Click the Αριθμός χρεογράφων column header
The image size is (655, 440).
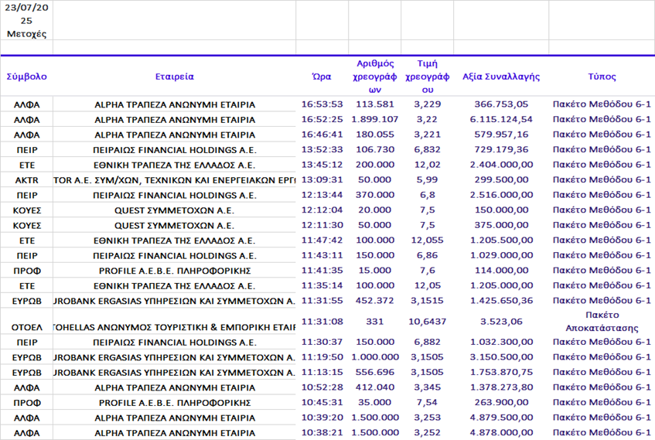pos(375,77)
